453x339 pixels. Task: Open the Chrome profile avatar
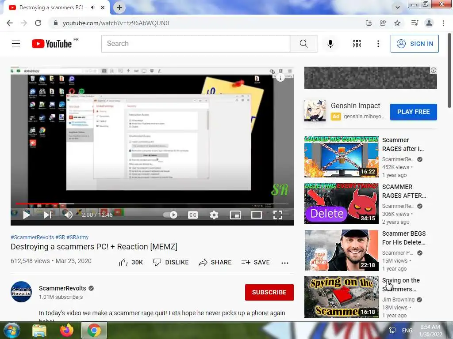[429, 23]
